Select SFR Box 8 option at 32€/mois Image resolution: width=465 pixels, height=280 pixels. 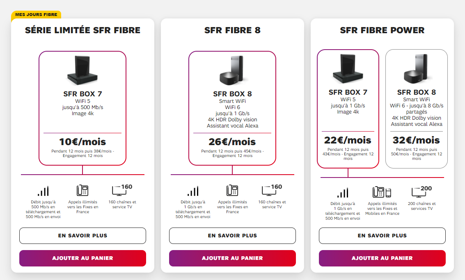pyautogui.click(x=416, y=109)
